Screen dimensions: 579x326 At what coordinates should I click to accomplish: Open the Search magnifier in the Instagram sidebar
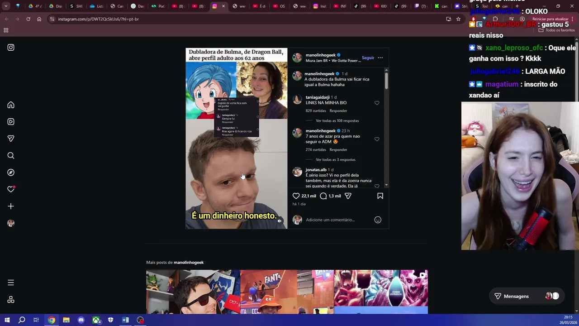tap(11, 156)
